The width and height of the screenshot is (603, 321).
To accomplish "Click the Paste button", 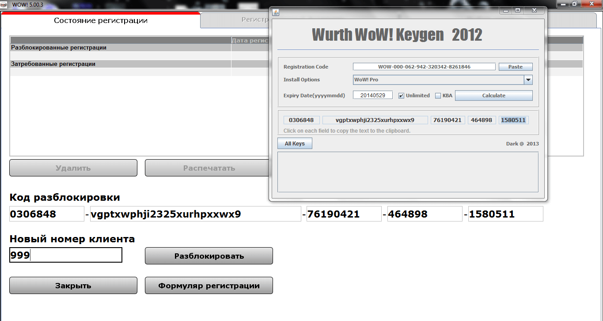I will click(x=515, y=67).
